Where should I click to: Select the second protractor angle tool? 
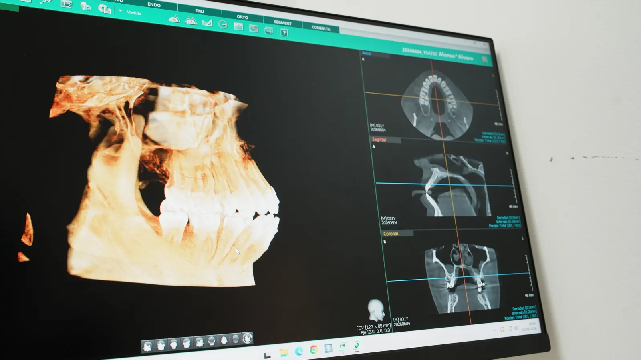click(x=191, y=20)
